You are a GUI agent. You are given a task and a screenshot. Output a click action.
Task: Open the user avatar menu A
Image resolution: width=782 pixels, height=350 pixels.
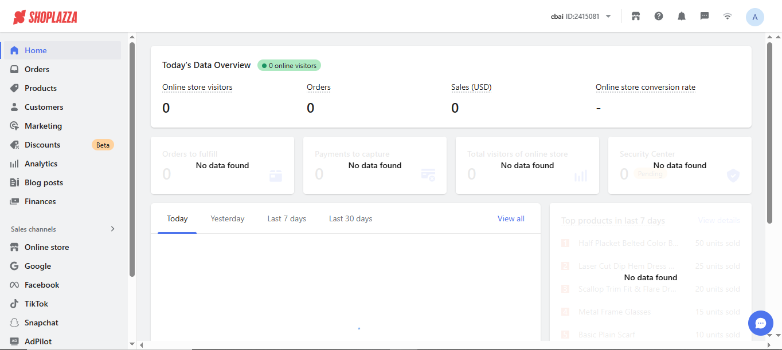tap(754, 17)
